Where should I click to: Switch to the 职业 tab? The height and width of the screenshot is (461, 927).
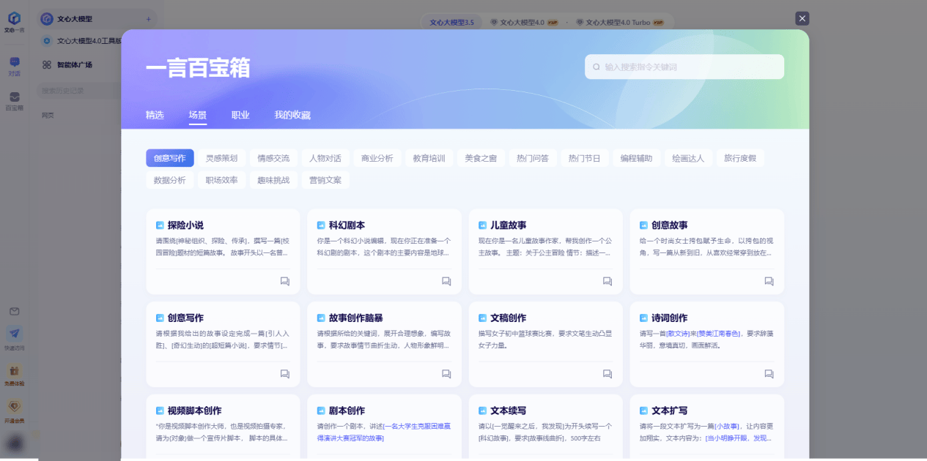point(240,115)
